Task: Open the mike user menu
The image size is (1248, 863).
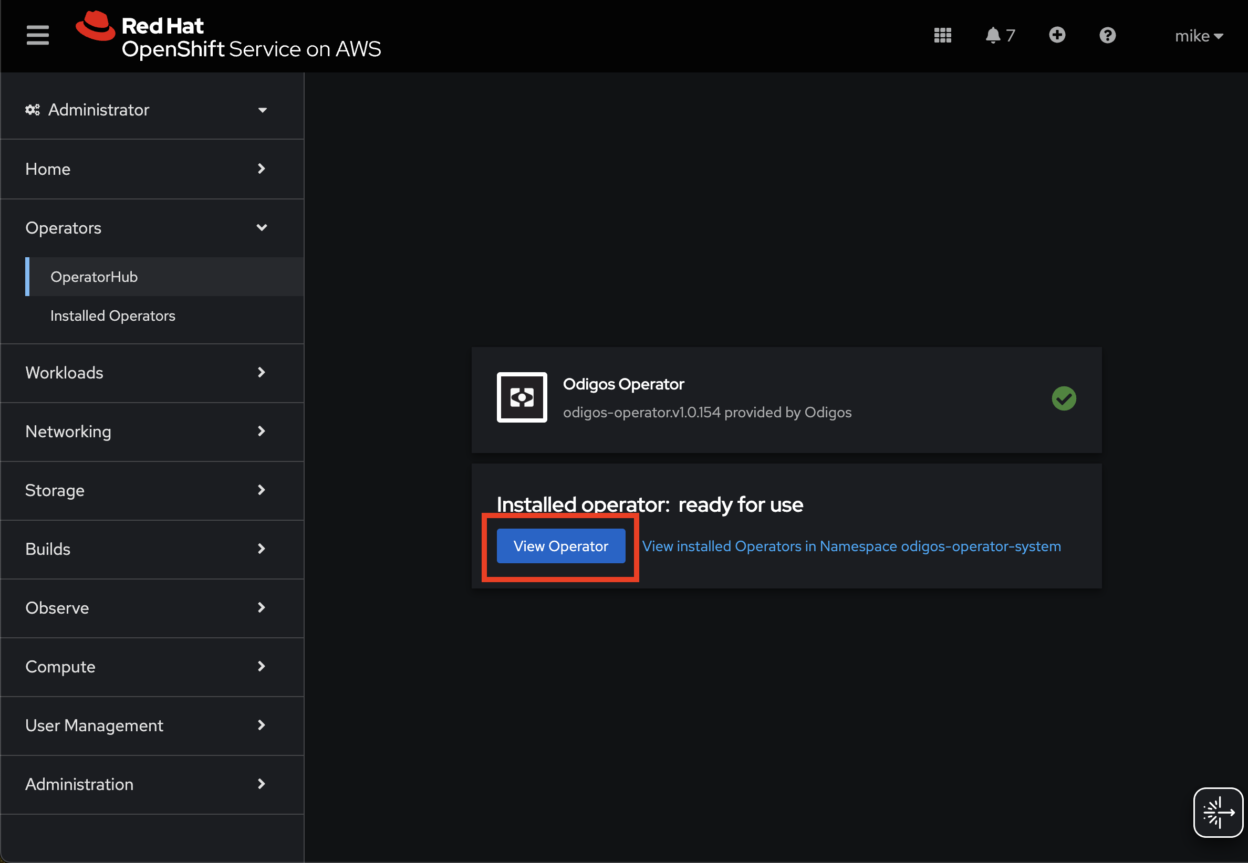Action: click(1198, 36)
